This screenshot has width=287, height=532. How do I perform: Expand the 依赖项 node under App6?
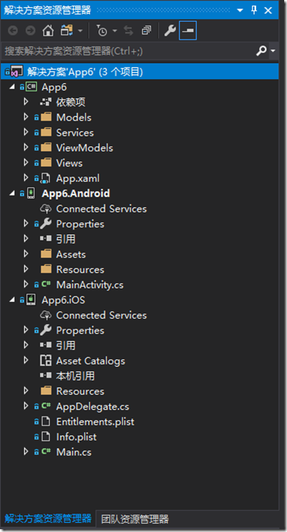[x=26, y=102]
